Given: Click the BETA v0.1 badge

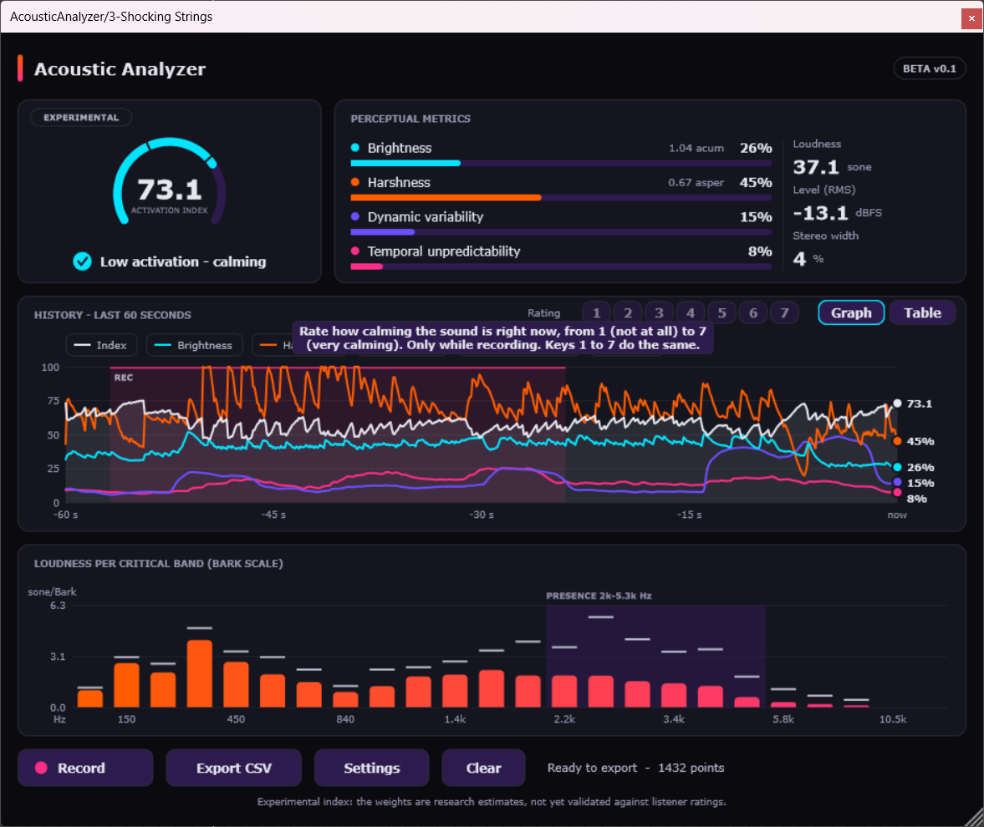Looking at the screenshot, I should pos(930,69).
